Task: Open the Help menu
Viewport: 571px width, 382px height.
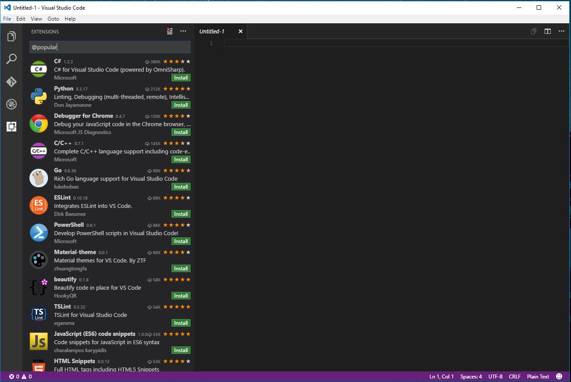Action: click(x=70, y=19)
